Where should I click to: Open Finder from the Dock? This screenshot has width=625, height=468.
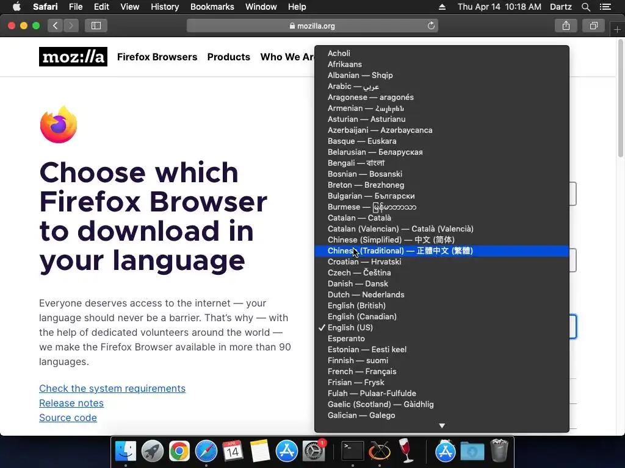[x=126, y=452]
